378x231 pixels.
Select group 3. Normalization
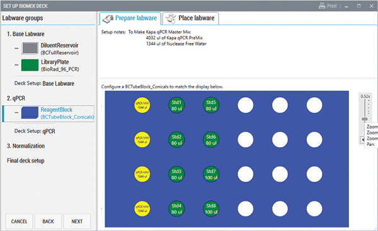point(26,146)
